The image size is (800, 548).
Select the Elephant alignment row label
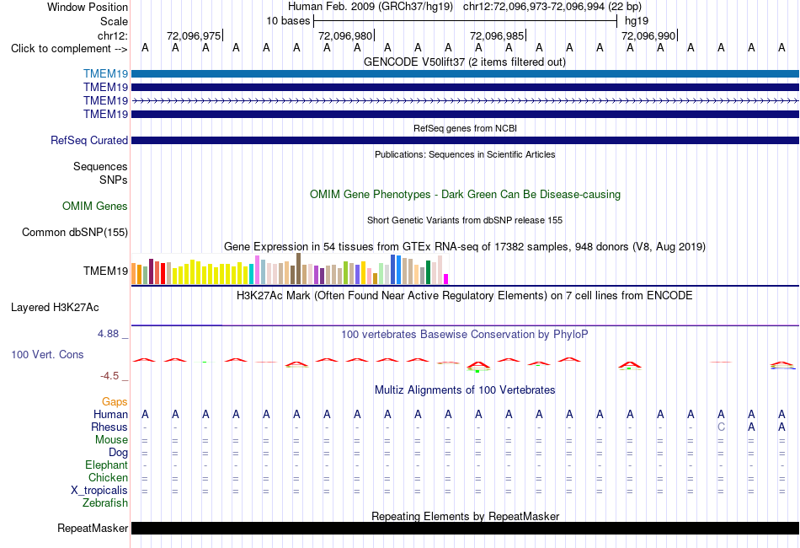pos(106,465)
